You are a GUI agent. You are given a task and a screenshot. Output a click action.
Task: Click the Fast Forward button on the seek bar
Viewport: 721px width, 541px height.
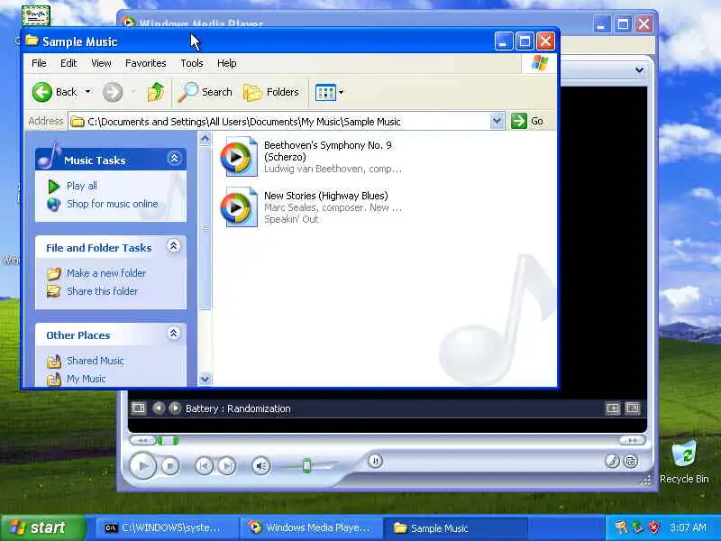click(633, 441)
